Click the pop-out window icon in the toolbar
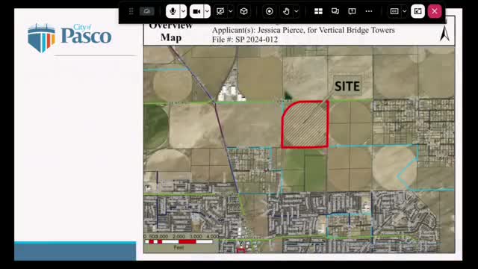The image size is (478, 269). click(418, 11)
